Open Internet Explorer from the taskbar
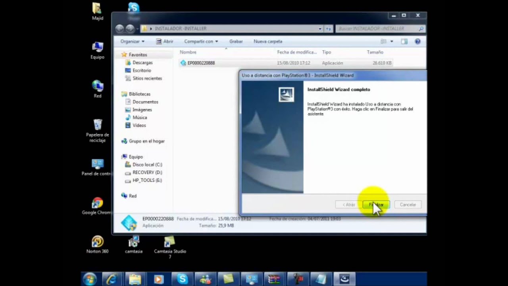508x286 pixels. click(112, 279)
